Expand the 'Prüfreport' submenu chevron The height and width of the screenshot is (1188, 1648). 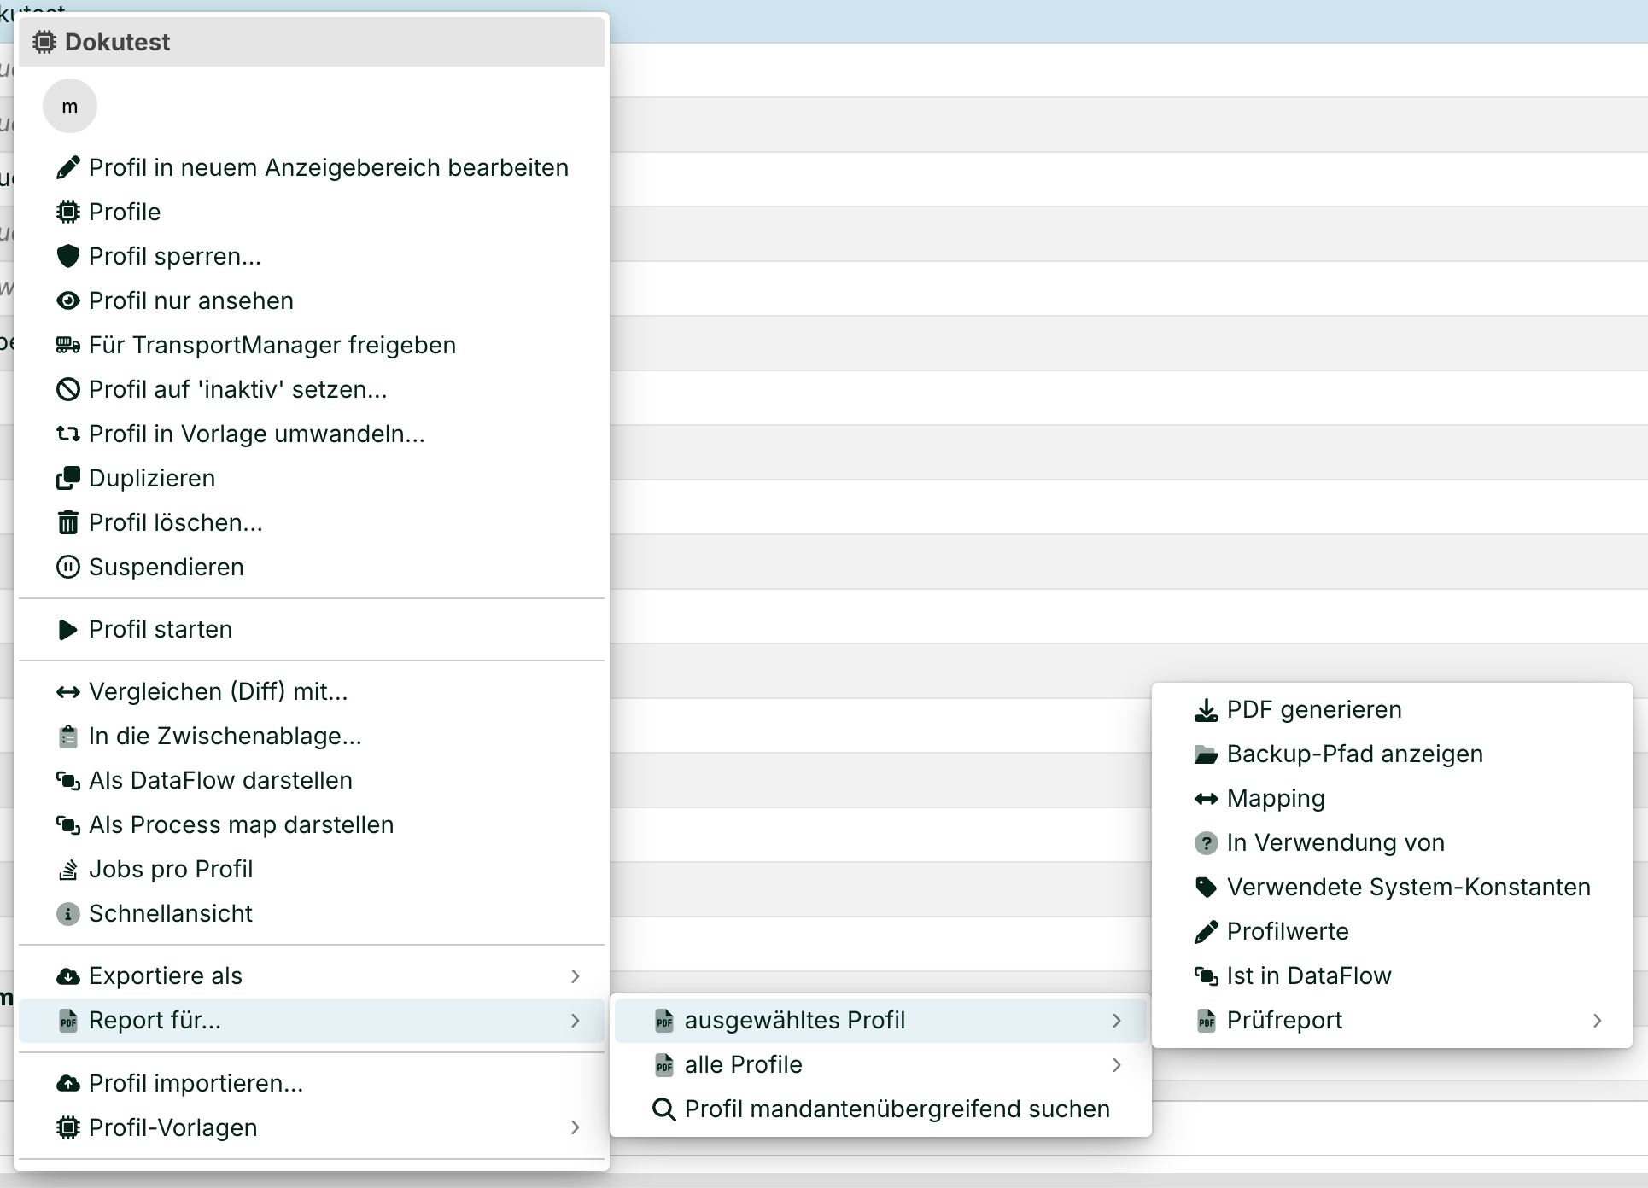[x=1598, y=1020]
